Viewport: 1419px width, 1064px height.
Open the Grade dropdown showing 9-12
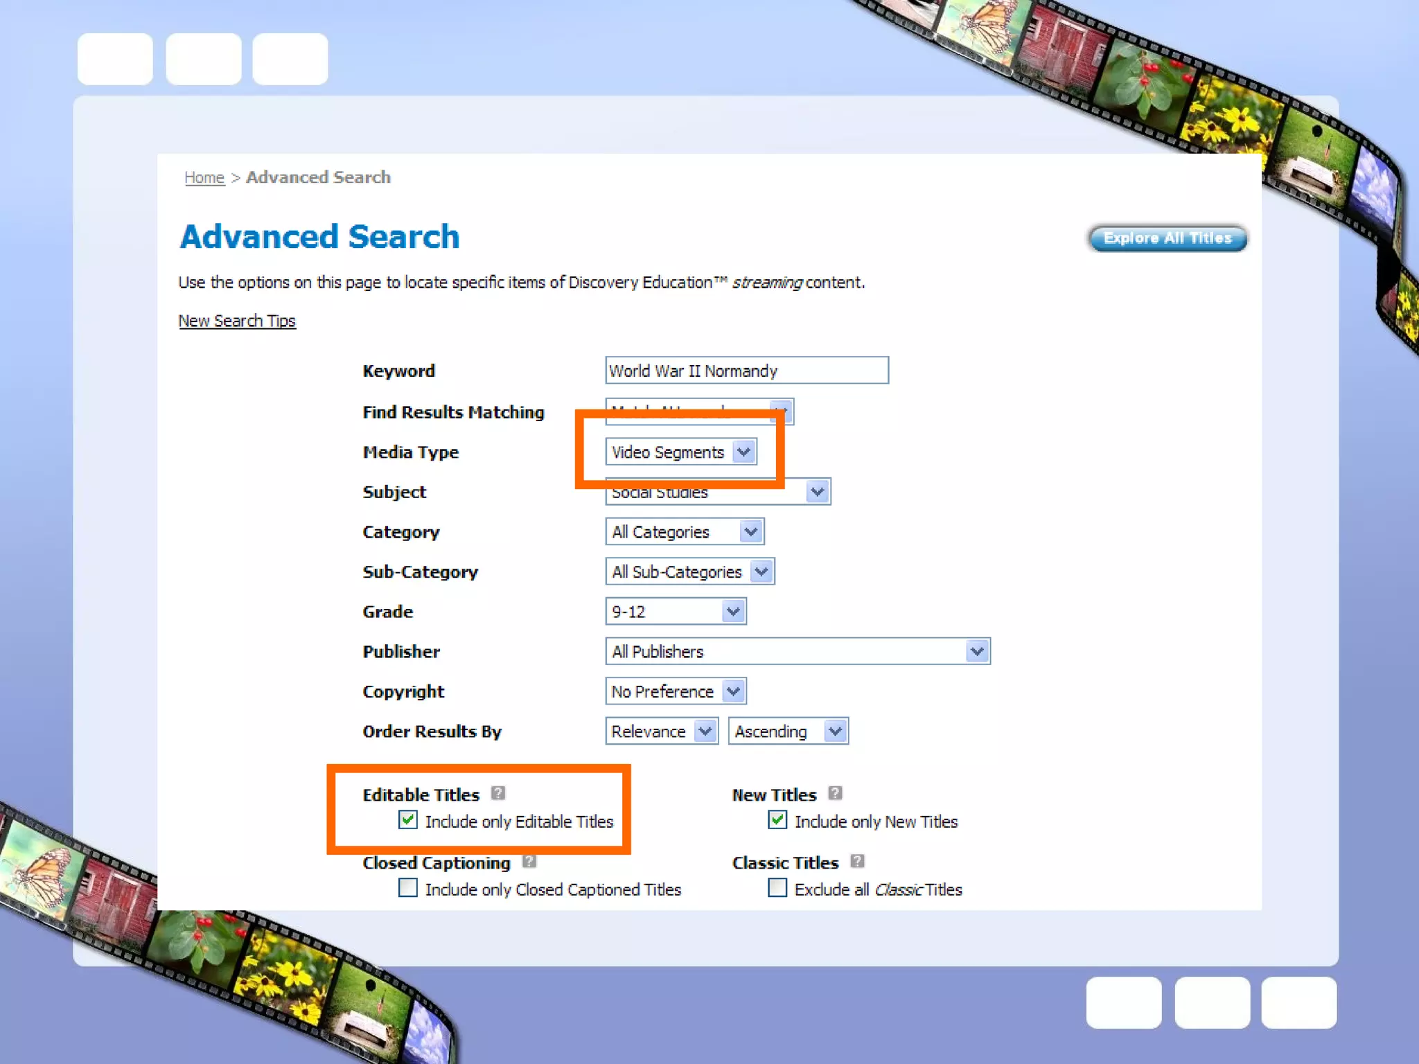(676, 612)
